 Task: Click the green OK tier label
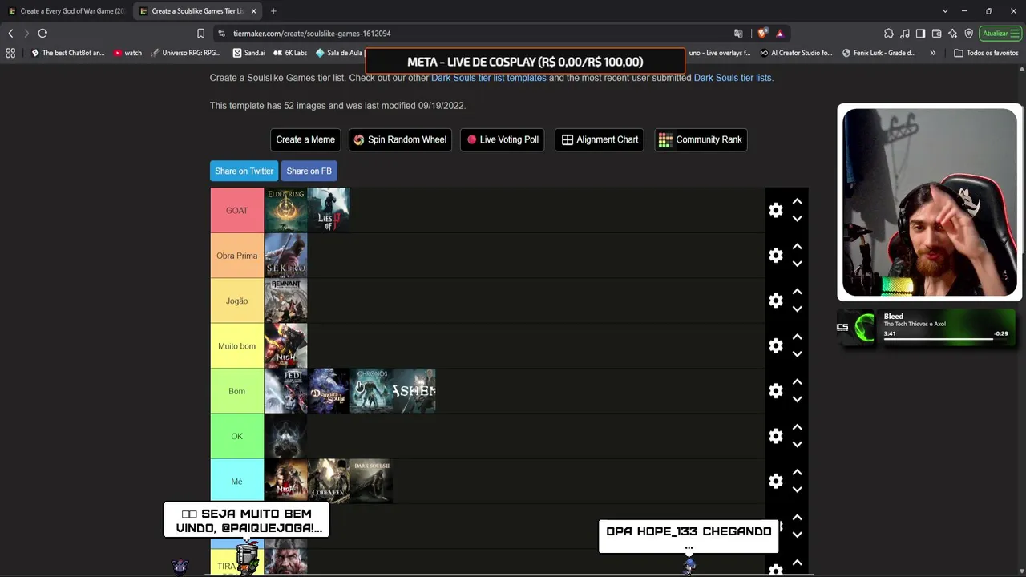point(237,436)
